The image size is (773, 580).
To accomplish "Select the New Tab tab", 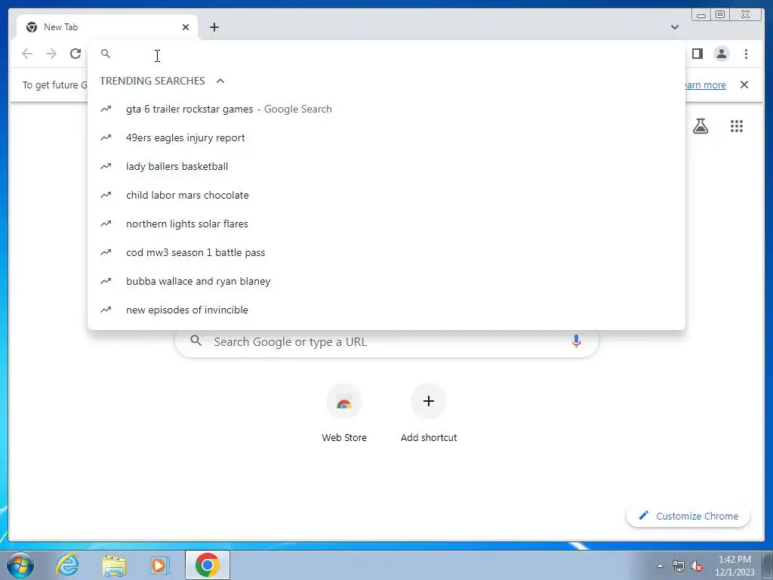I will [107, 27].
